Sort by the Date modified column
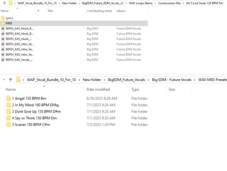Viewport: 227px width, 171px height. 98,89
